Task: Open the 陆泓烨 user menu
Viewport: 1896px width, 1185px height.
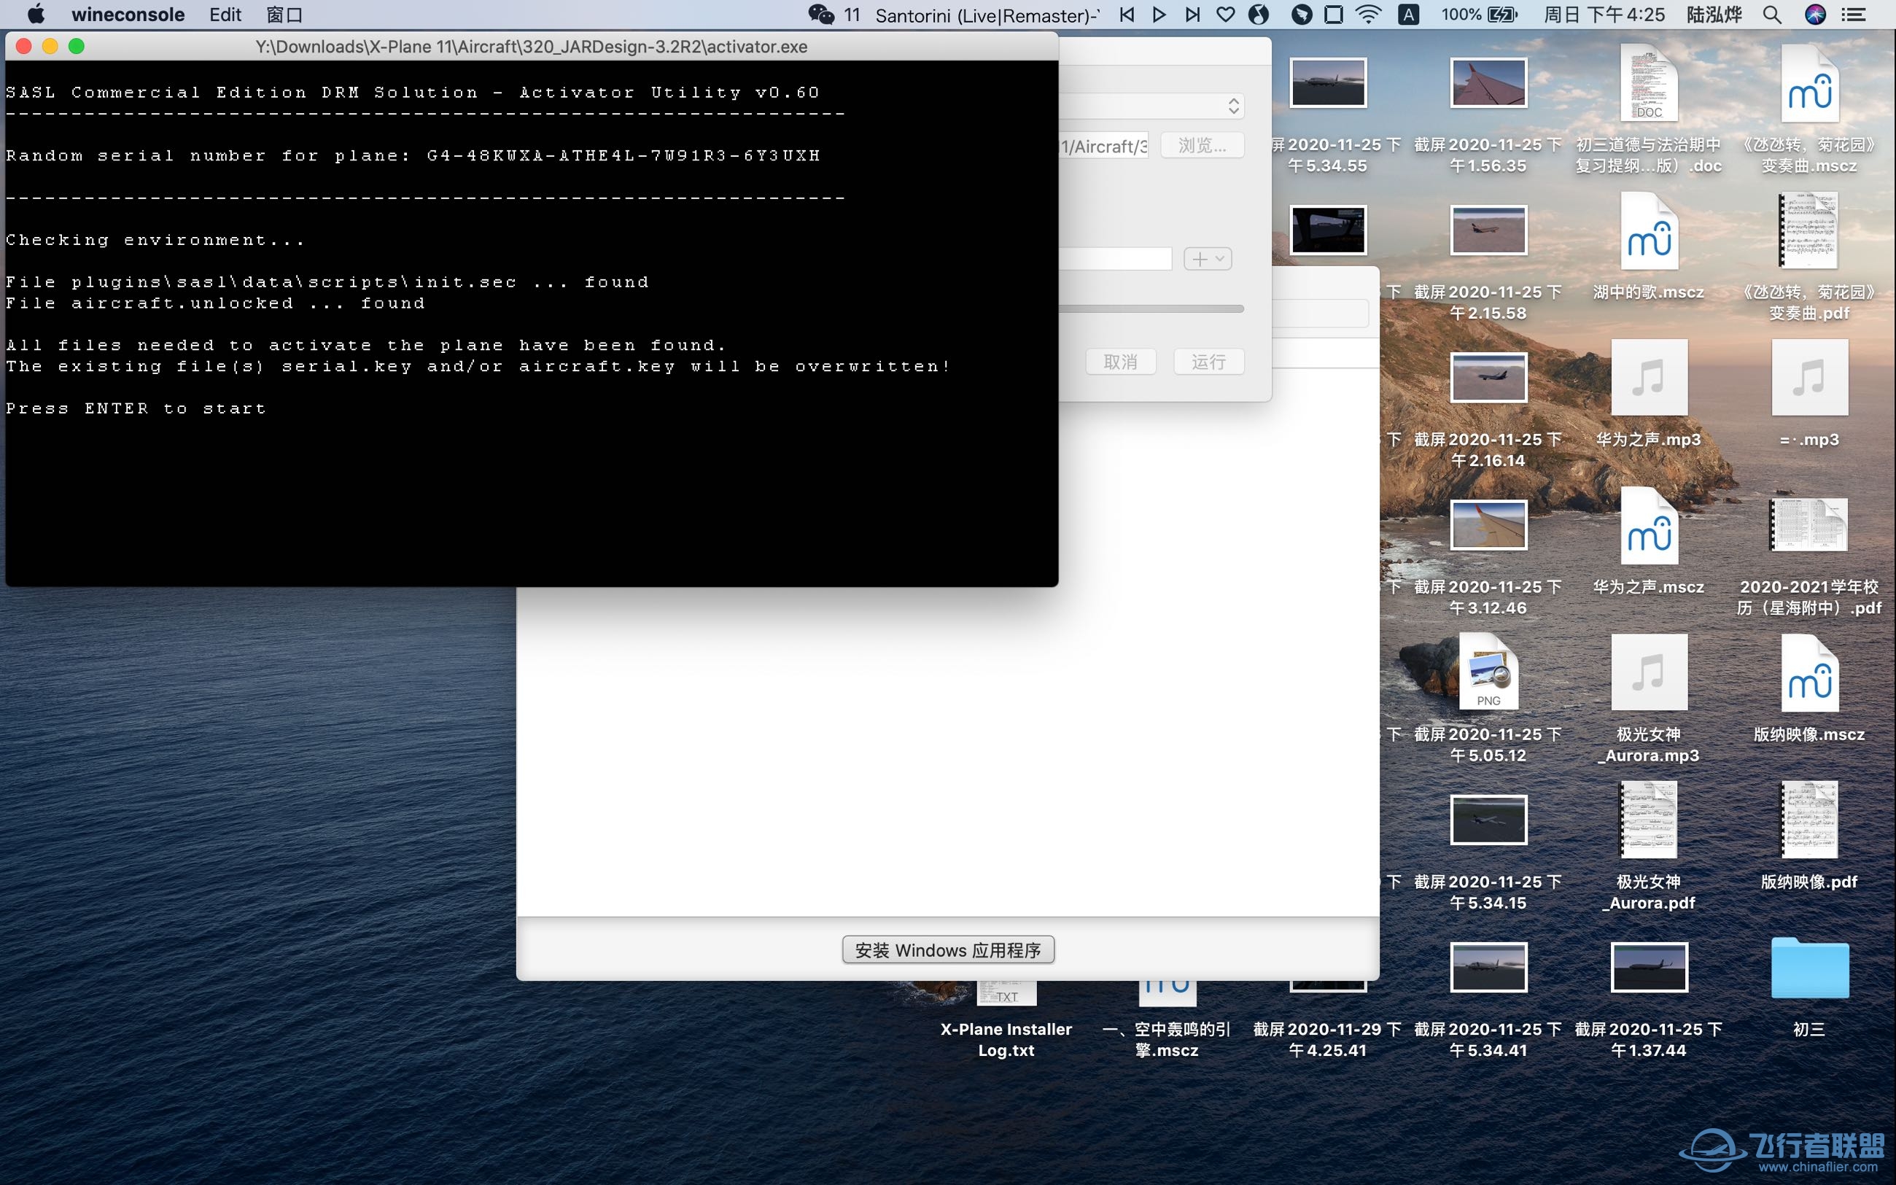Action: [1714, 15]
